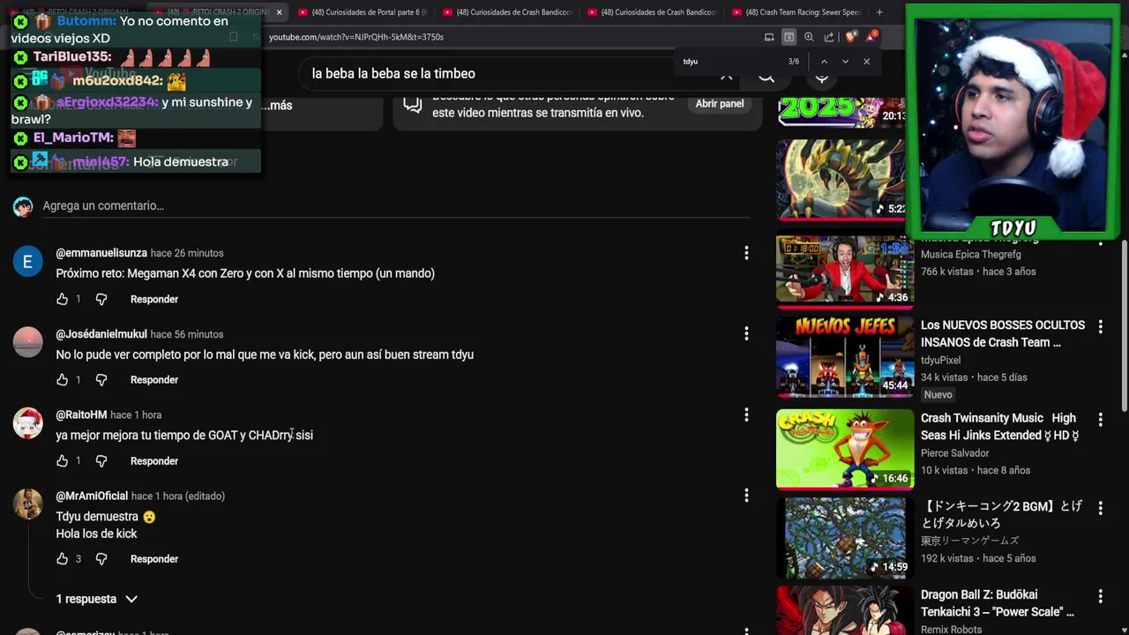The width and height of the screenshot is (1129, 635).
Task: Click the share page icon in address bar
Action: tap(829, 37)
